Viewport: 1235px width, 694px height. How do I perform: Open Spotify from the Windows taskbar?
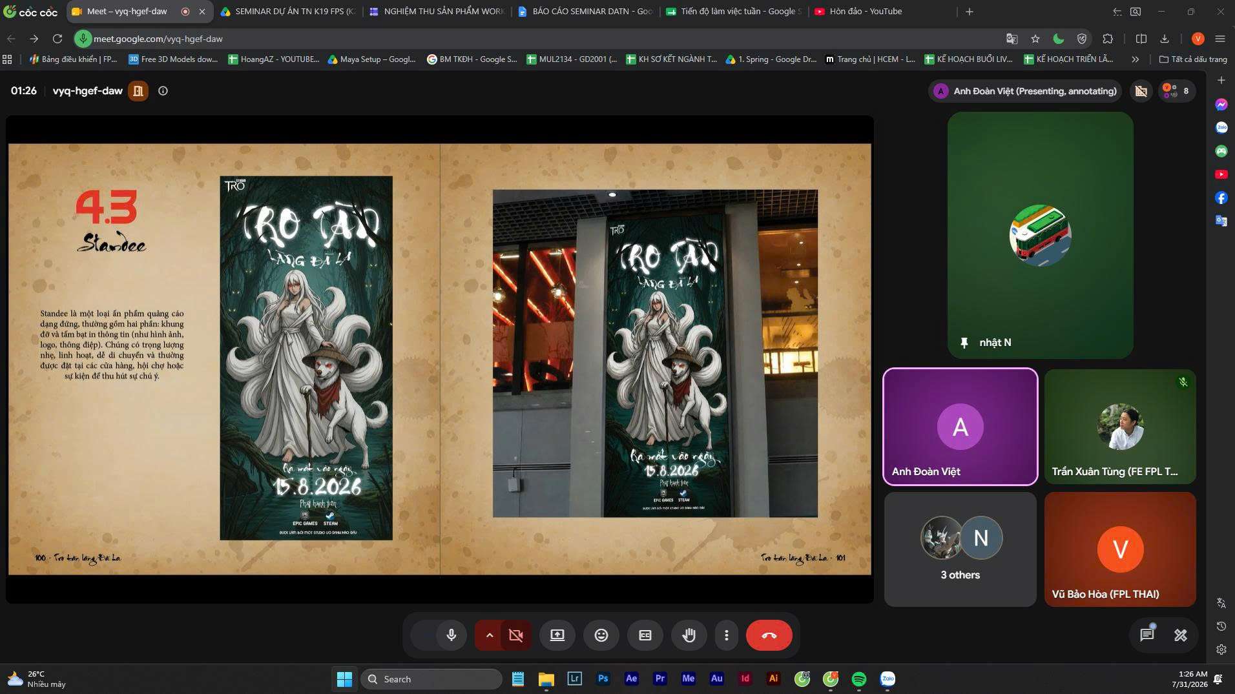(x=858, y=679)
